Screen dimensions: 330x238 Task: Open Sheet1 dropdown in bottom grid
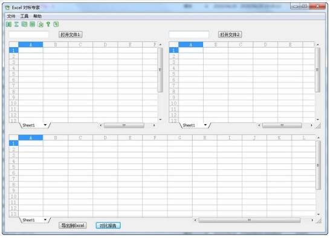pyautogui.click(x=45, y=220)
